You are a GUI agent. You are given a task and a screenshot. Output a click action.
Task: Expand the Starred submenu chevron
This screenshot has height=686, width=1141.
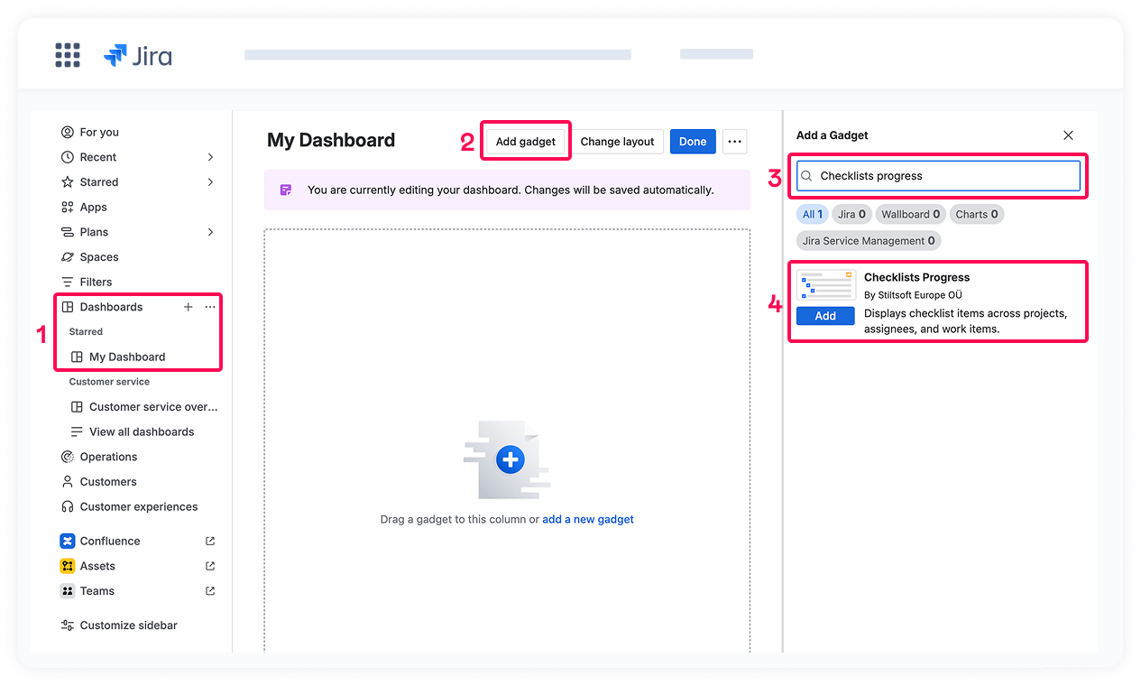210,182
